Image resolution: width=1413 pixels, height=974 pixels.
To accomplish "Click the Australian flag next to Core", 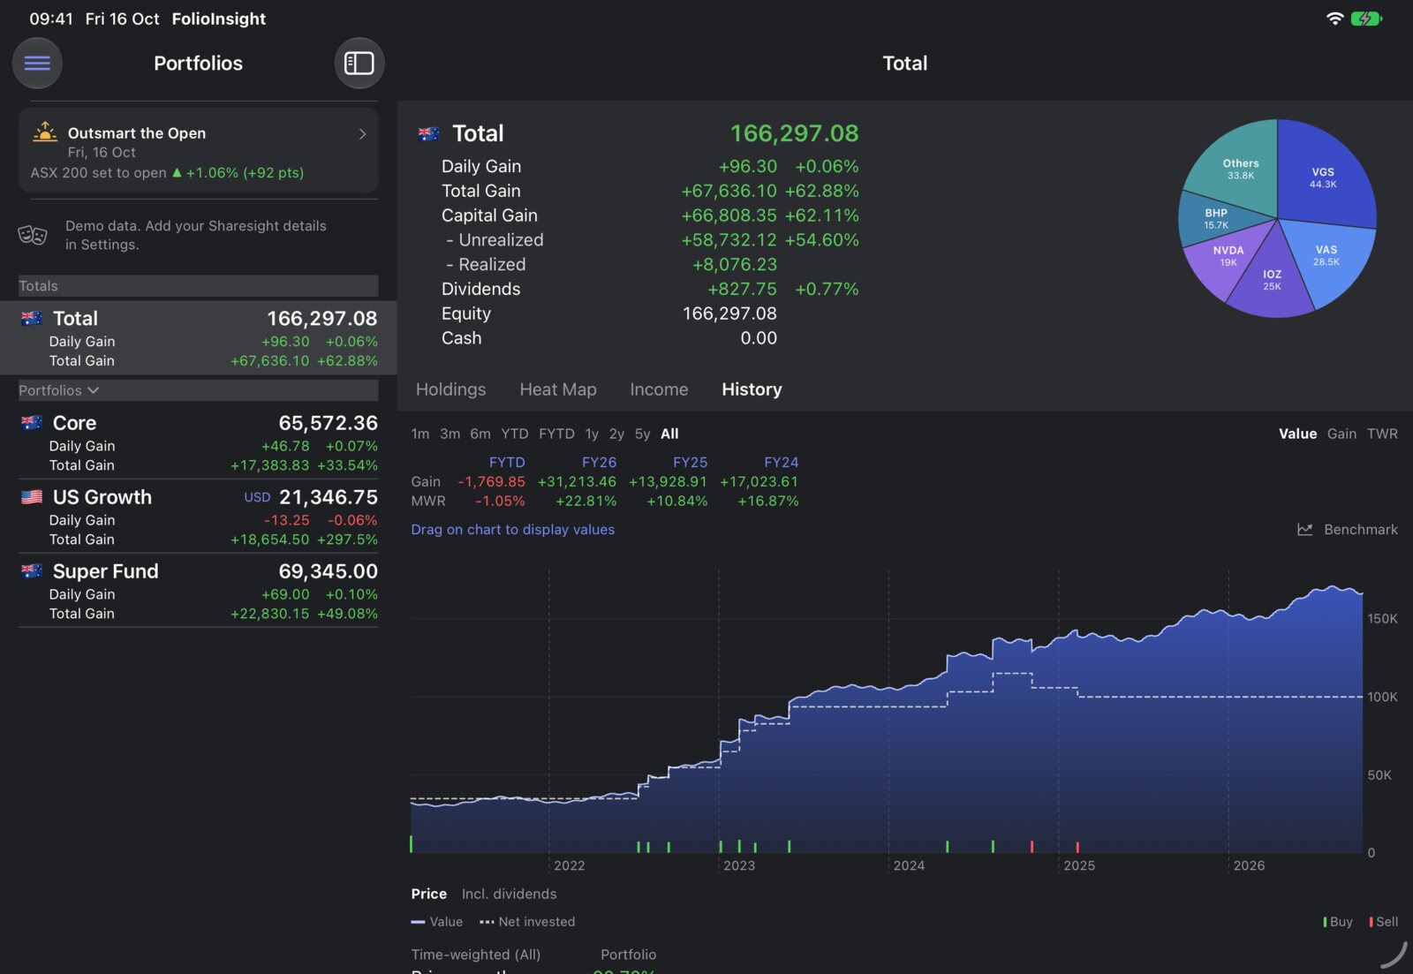I will 32,423.
